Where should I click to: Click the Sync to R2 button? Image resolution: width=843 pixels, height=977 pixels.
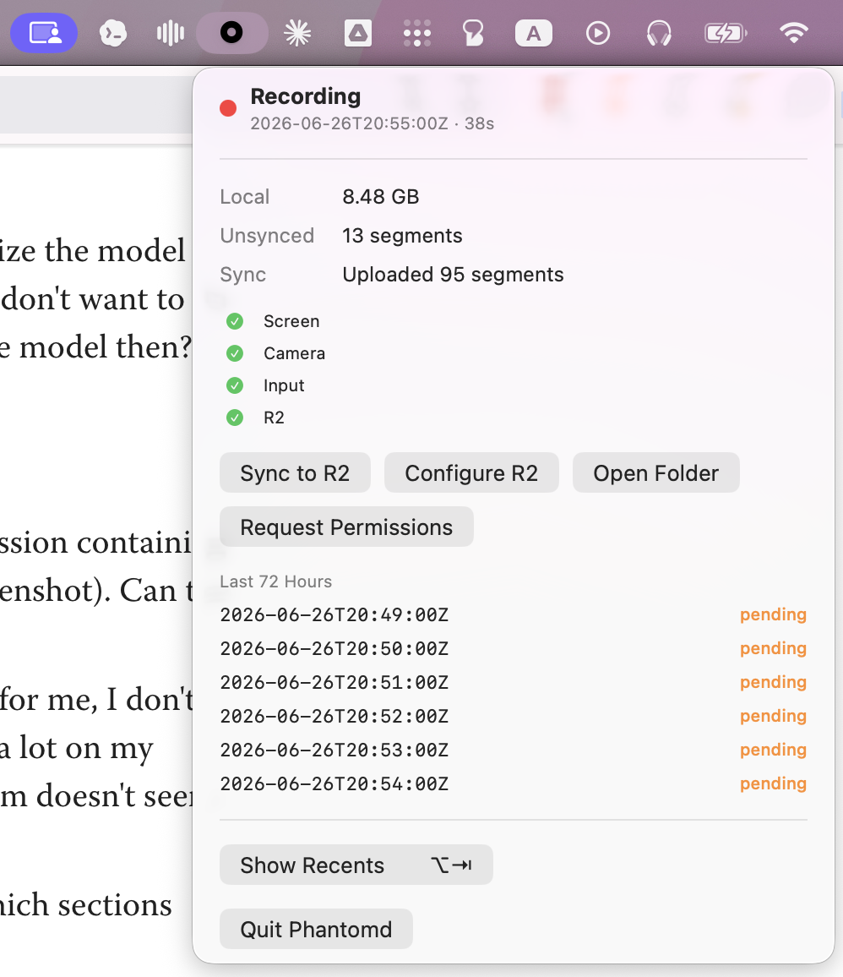295,473
